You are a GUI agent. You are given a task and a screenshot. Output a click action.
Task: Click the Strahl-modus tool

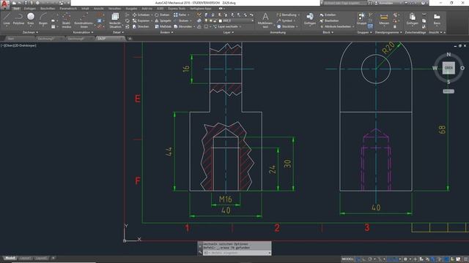(66, 20)
